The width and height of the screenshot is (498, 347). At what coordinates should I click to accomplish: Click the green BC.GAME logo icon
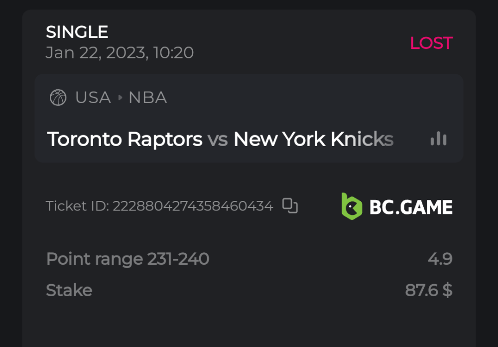(351, 206)
